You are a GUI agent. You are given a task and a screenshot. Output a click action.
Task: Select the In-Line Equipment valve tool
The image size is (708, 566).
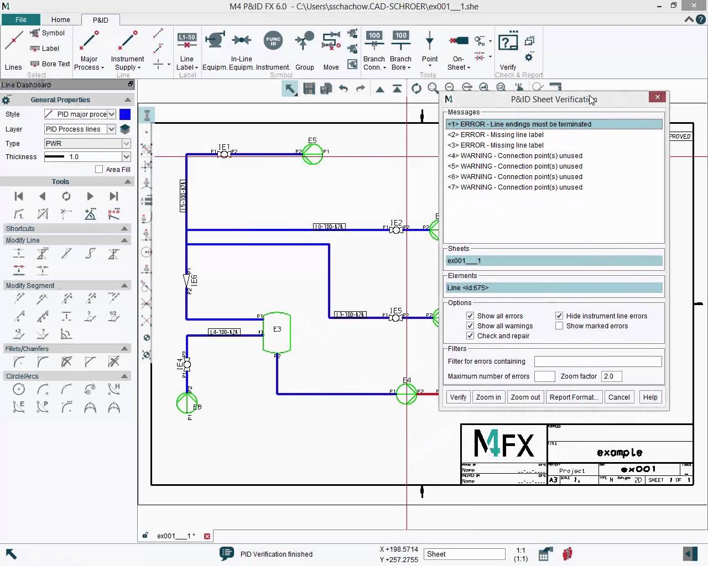pos(241,51)
